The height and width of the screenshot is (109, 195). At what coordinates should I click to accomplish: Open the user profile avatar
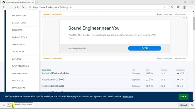coord(184,7)
